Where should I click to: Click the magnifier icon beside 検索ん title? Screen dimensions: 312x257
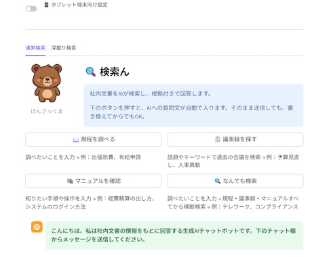click(91, 72)
